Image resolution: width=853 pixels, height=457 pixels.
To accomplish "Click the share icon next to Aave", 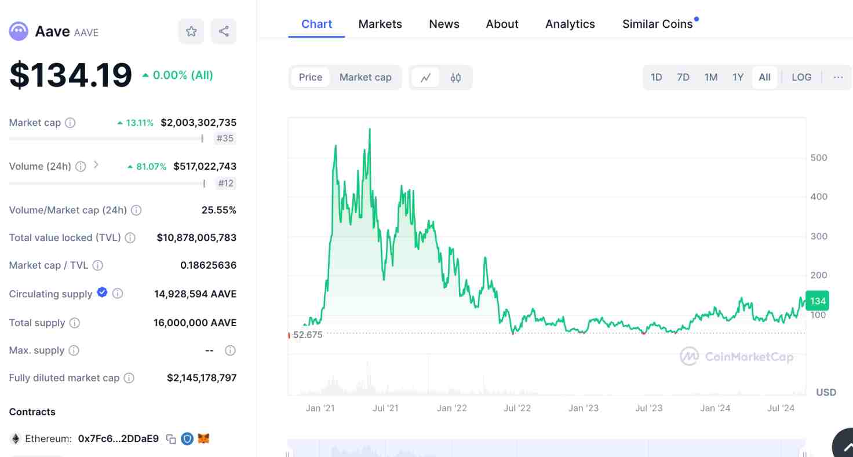I will pos(224,31).
